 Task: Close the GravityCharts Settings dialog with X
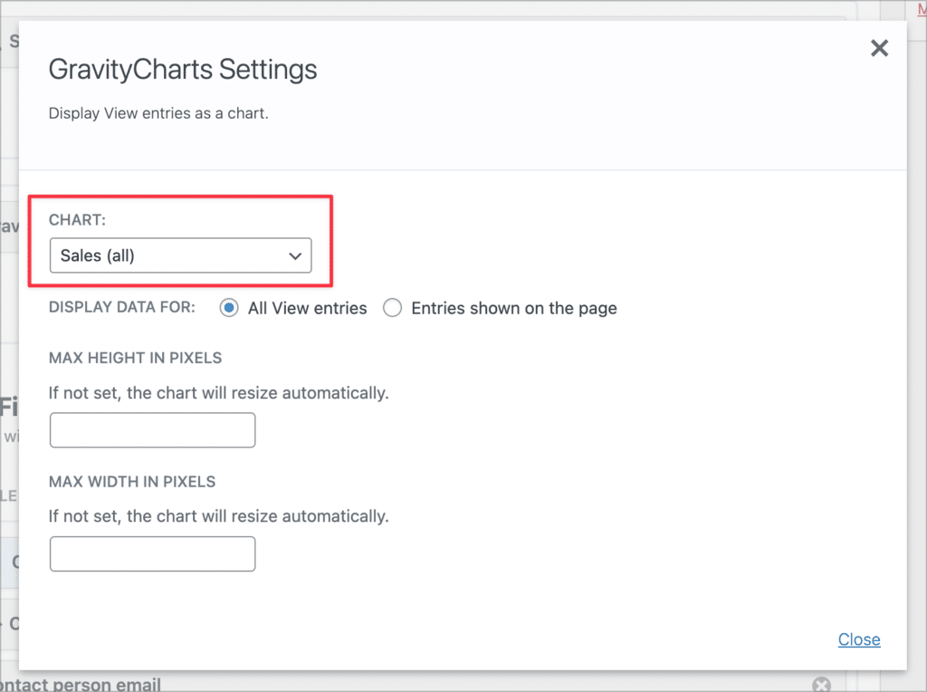(879, 48)
